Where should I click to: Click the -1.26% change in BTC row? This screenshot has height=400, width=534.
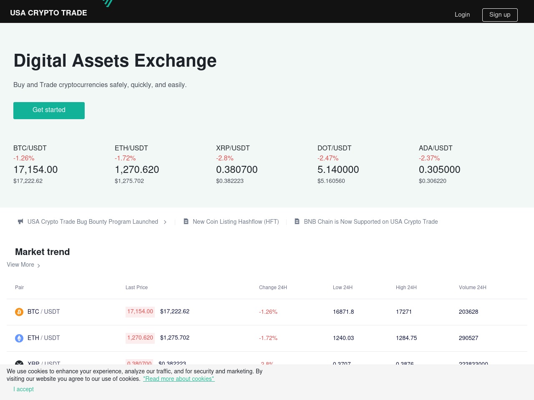pyautogui.click(x=268, y=312)
